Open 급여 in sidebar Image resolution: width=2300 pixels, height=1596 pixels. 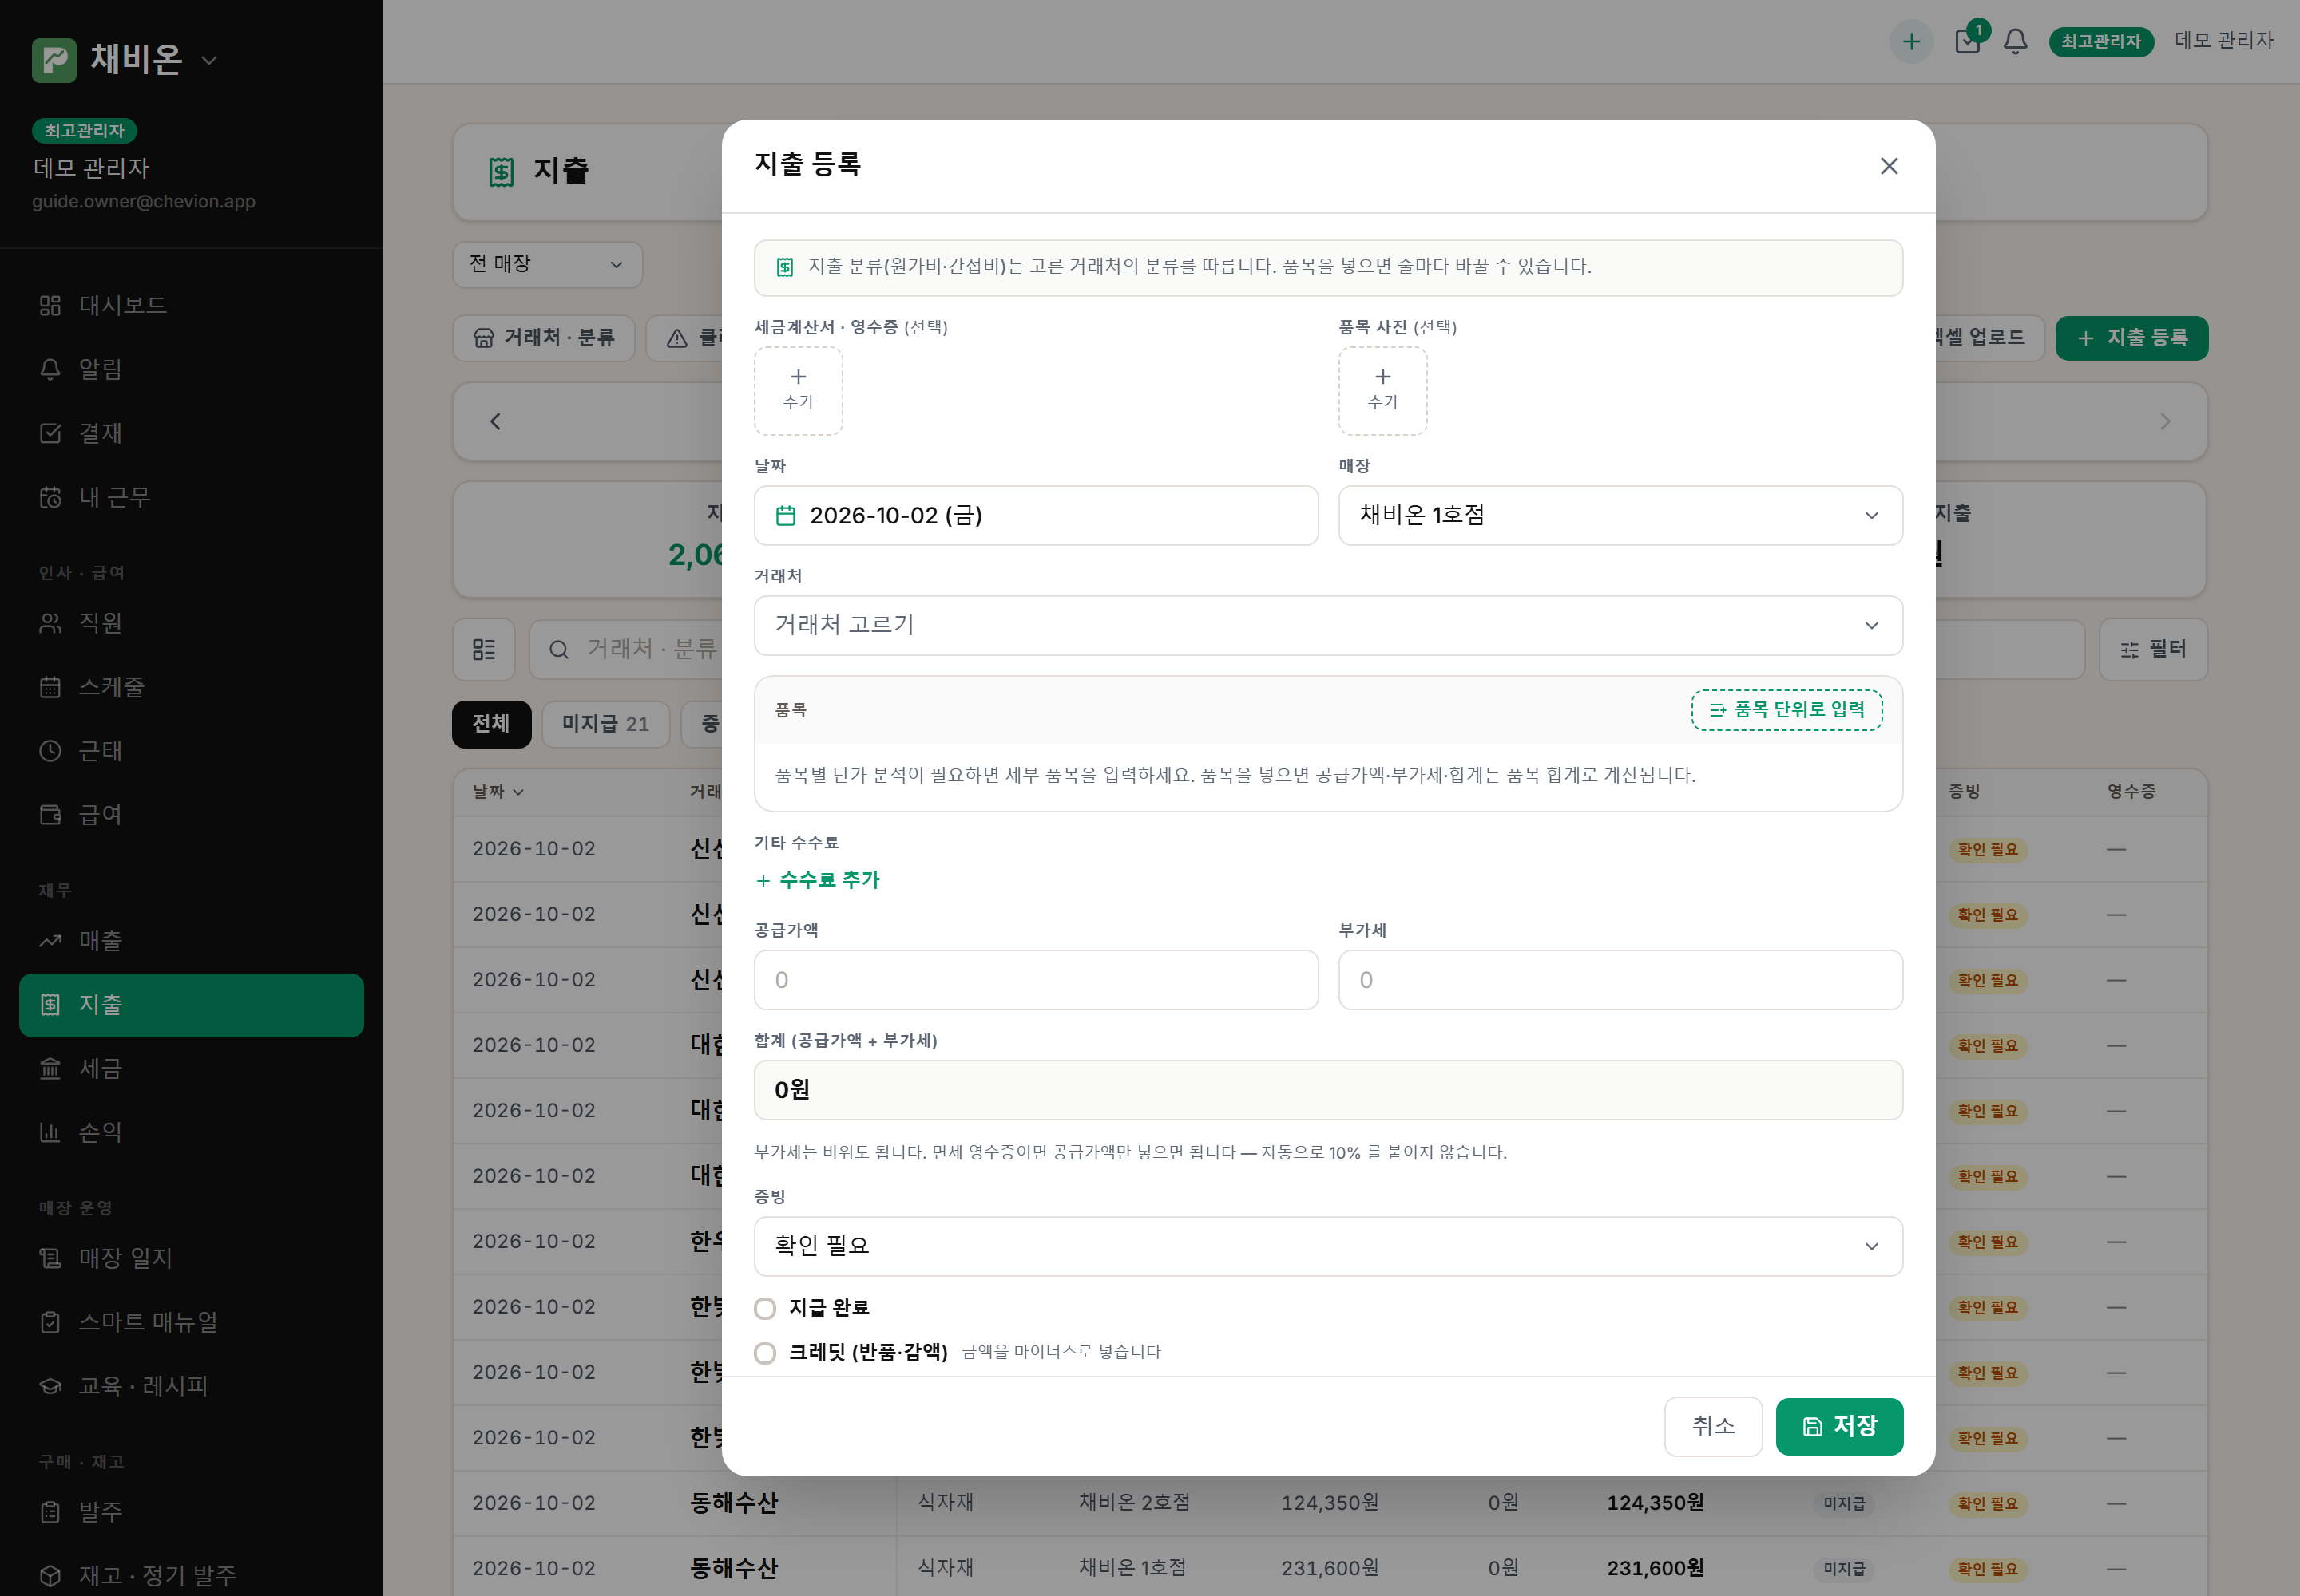191,815
